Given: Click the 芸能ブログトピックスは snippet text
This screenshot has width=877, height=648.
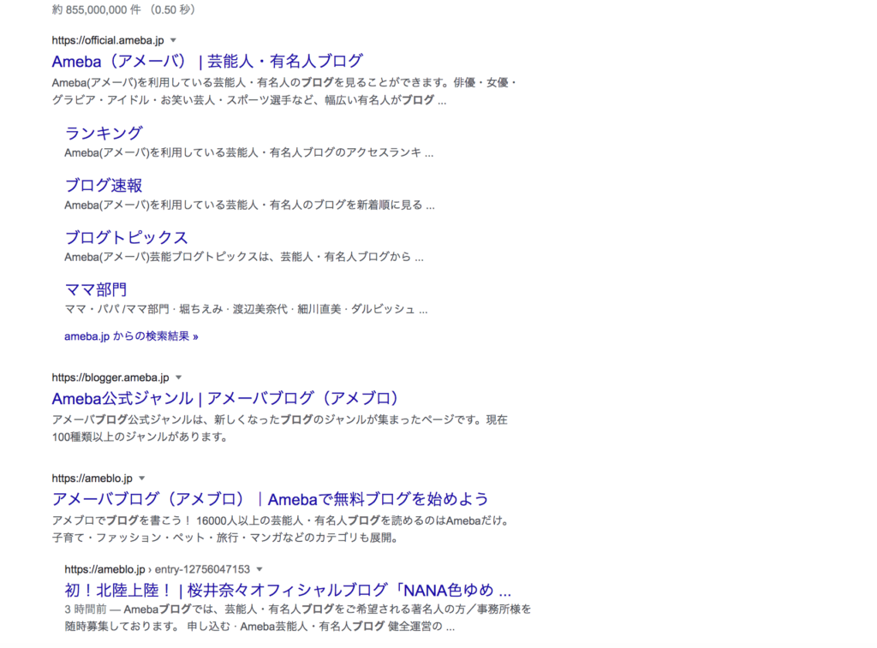Looking at the screenshot, I should click(x=244, y=257).
